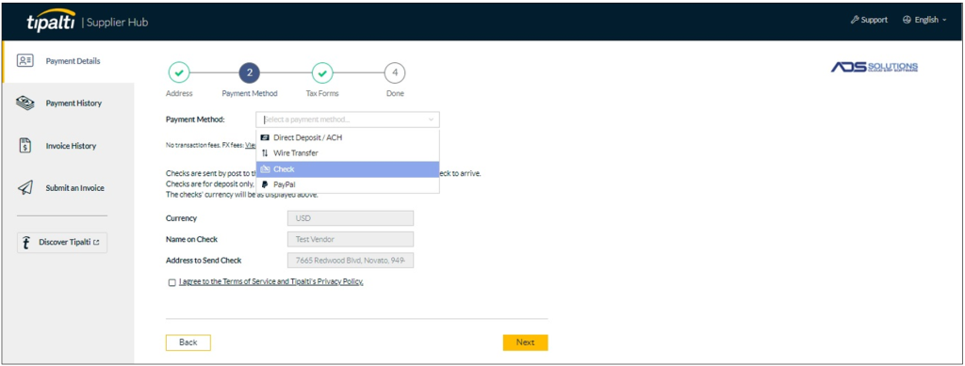Click the ADS Solutions logo
Image resolution: width=965 pixels, height=366 pixels.
874,67
